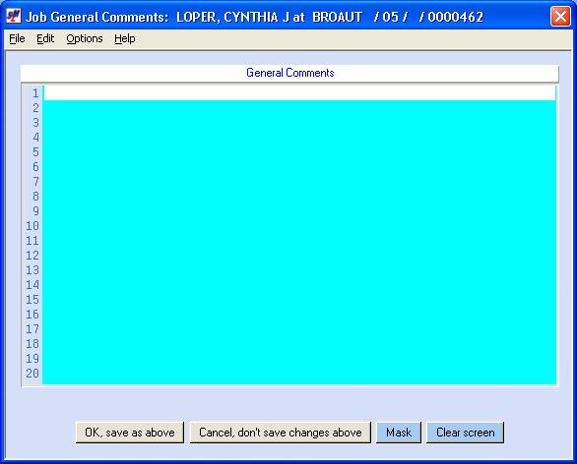577x464 pixels.
Task: Select comment line 10 in the editor
Action: click(299, 225)
